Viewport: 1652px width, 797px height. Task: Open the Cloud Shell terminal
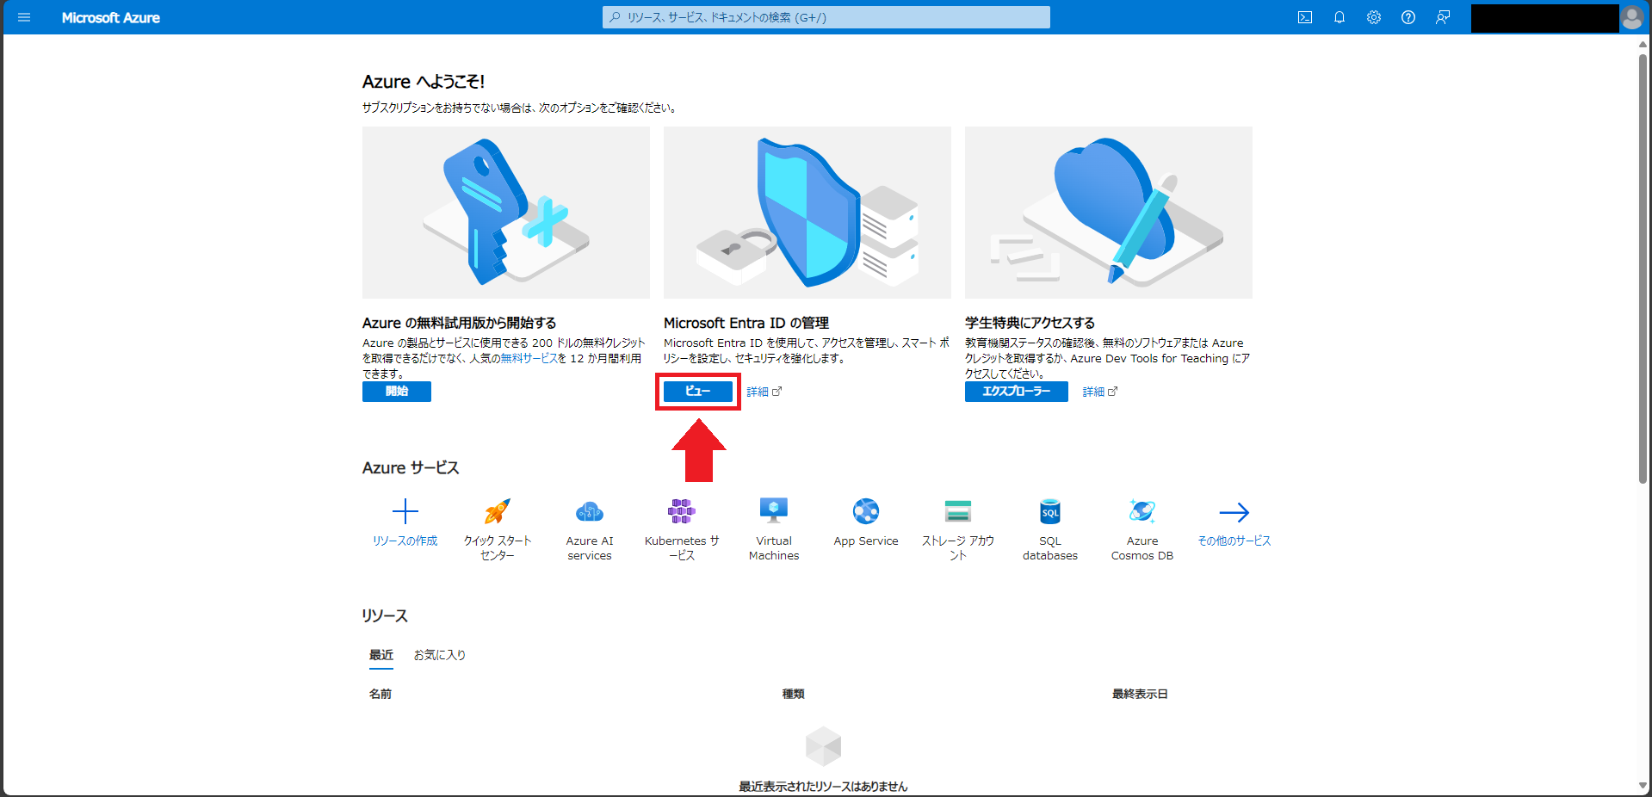(x=1305, y=17)
